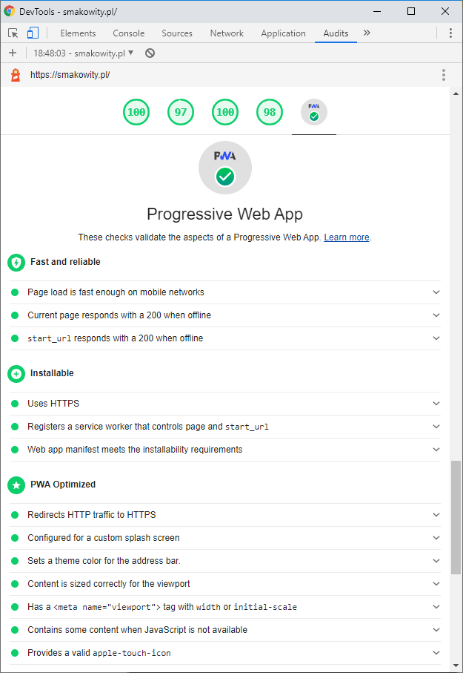Toggle the device toolbar
The width and height of the screenshot is (463, 673).
point(31,33)
